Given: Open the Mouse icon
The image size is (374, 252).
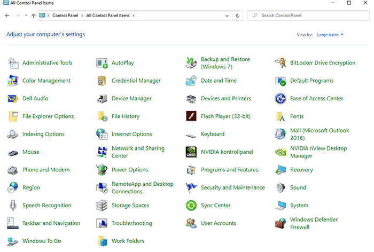Looking at the screenshot, I should pos(13,153).
